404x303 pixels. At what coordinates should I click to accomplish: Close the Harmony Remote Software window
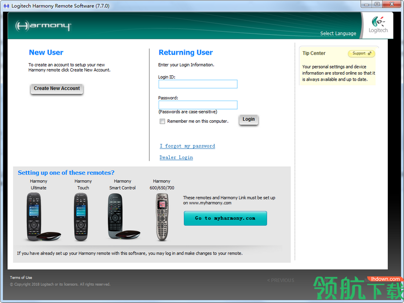click(x=392, y=4)
